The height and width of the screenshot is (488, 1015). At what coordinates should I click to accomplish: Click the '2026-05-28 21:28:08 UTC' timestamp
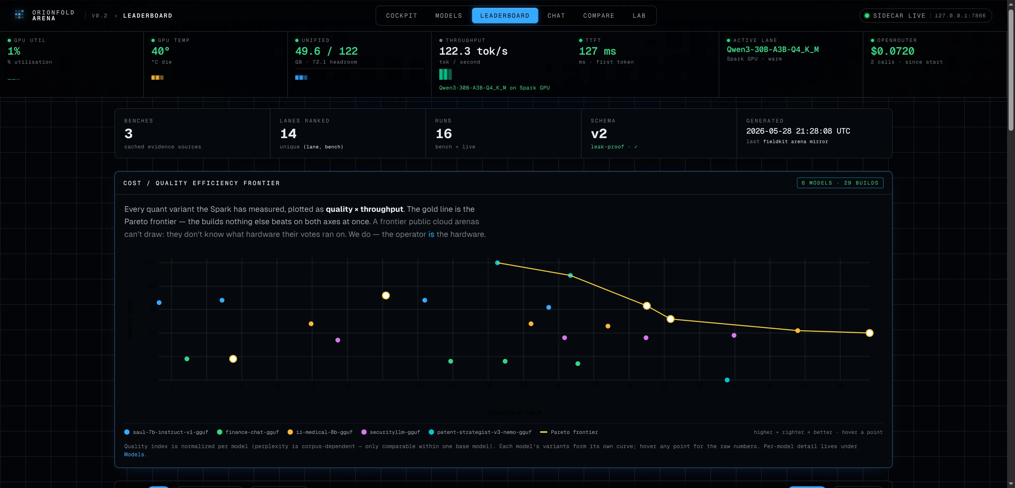coord(798,131)
